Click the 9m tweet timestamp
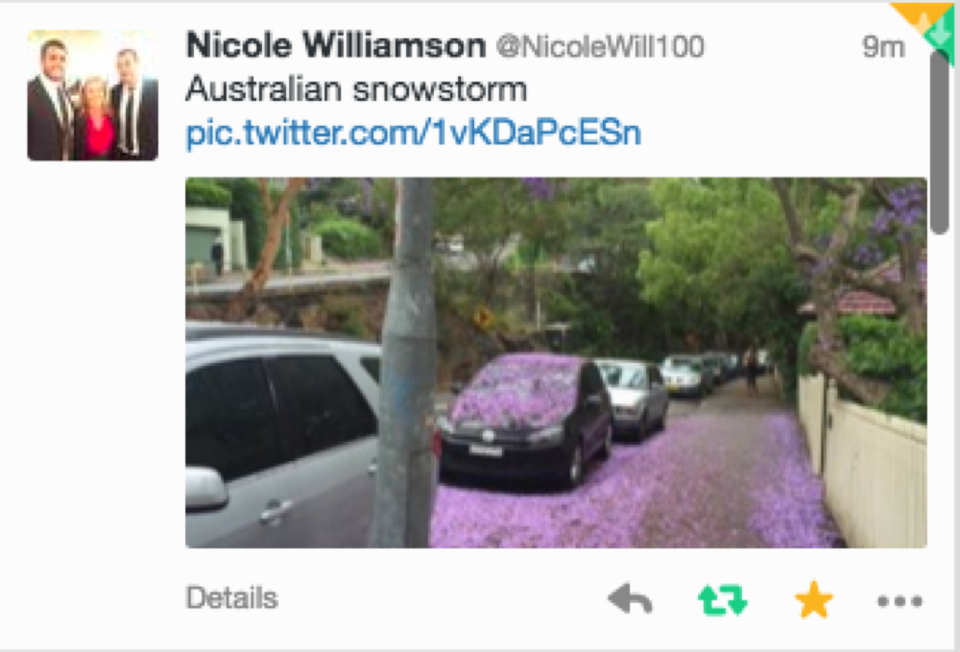Viewport: 960px width, 652px height. (883, 46)
